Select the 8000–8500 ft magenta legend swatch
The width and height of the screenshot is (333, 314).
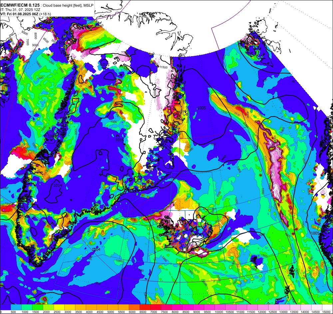pyautogui.click(x=177, y=307)
